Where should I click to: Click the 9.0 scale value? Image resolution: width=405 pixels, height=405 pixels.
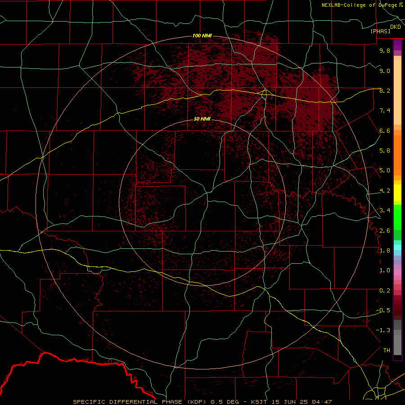pyautogui.click(x=385, y=71)
